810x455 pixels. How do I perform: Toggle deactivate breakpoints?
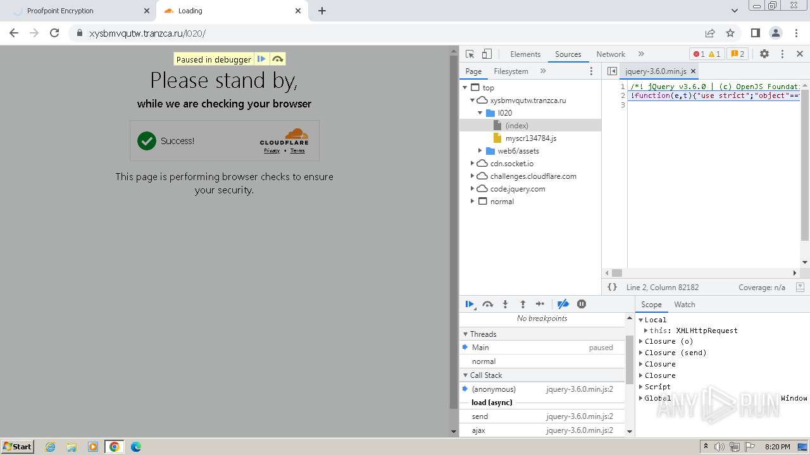tap(563, 304)
